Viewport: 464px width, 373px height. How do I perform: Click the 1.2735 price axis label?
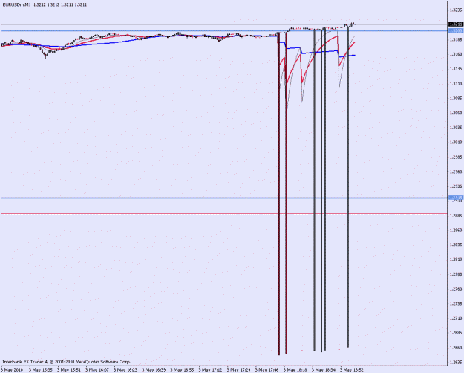[x=456, y=303]
